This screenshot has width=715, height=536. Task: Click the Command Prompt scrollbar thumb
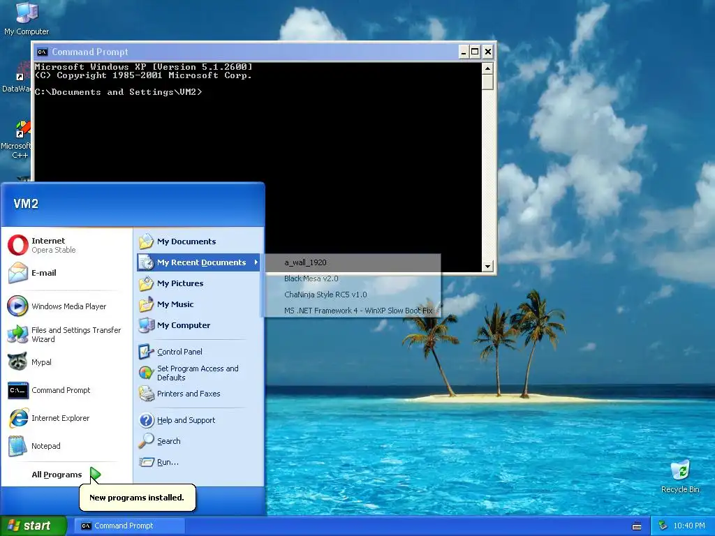click(487, 82)
